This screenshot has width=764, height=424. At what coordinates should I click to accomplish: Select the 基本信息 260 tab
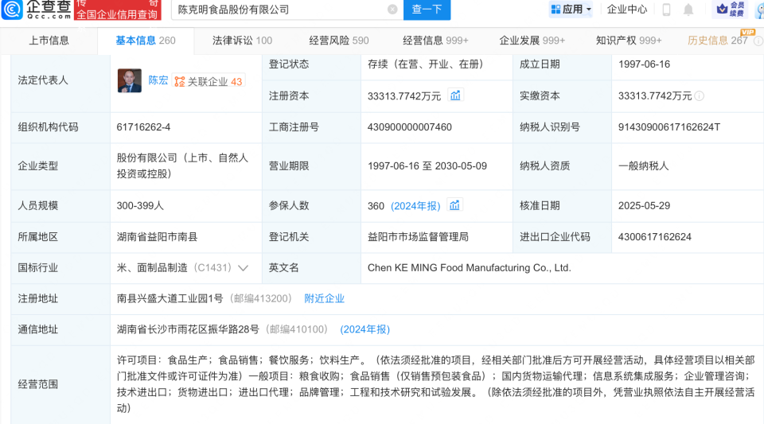tap(146, 41)
